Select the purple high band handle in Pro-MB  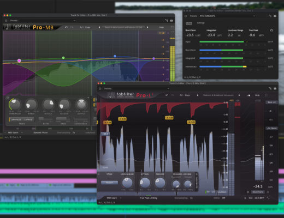(x=153, y=58)
